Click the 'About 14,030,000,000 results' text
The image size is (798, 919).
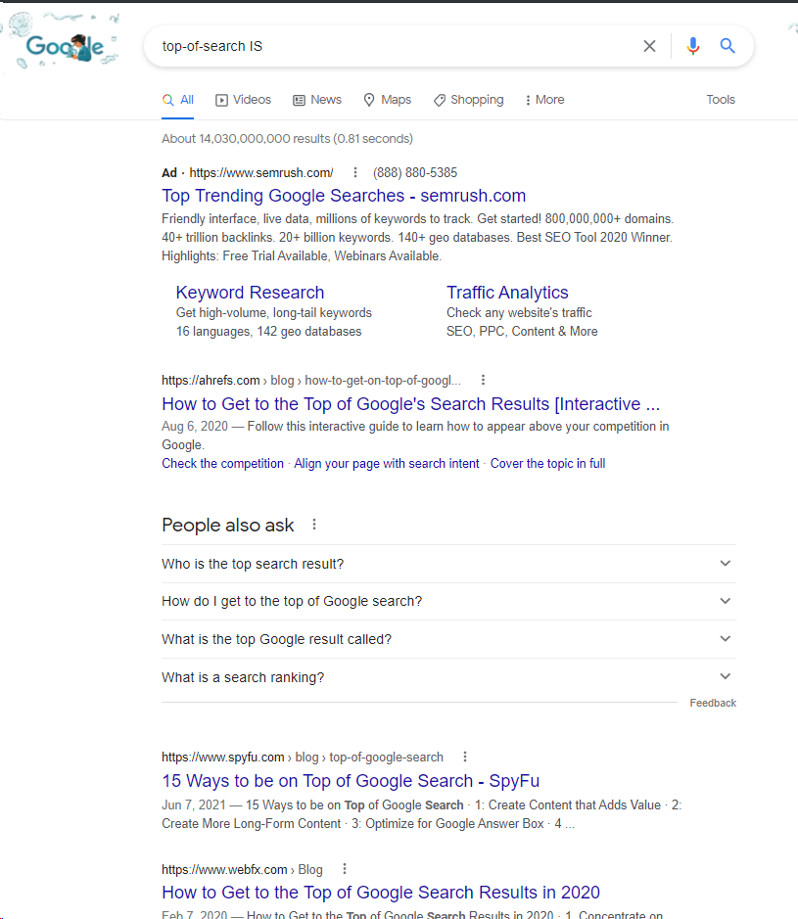click(287, 138)
